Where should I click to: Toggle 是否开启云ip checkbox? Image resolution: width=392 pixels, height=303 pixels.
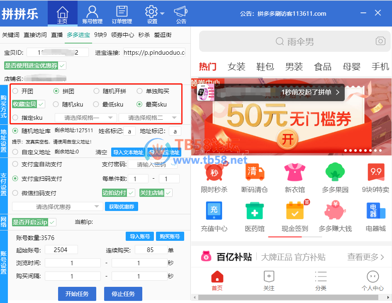(34, 222)
